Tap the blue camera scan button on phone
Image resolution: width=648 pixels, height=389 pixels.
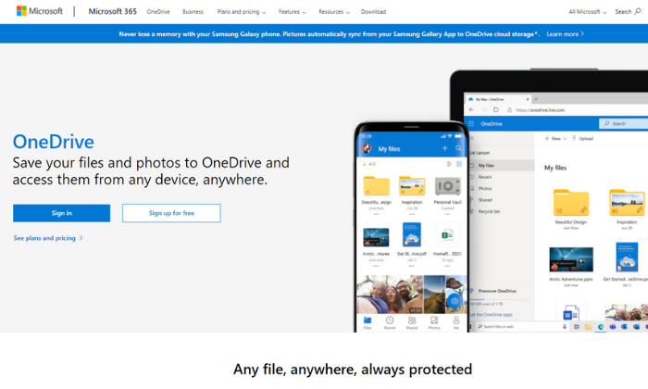click(x=455, y=301)
